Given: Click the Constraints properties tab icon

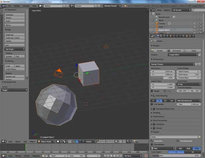Looking at the screenshot, I should [174, 36].
